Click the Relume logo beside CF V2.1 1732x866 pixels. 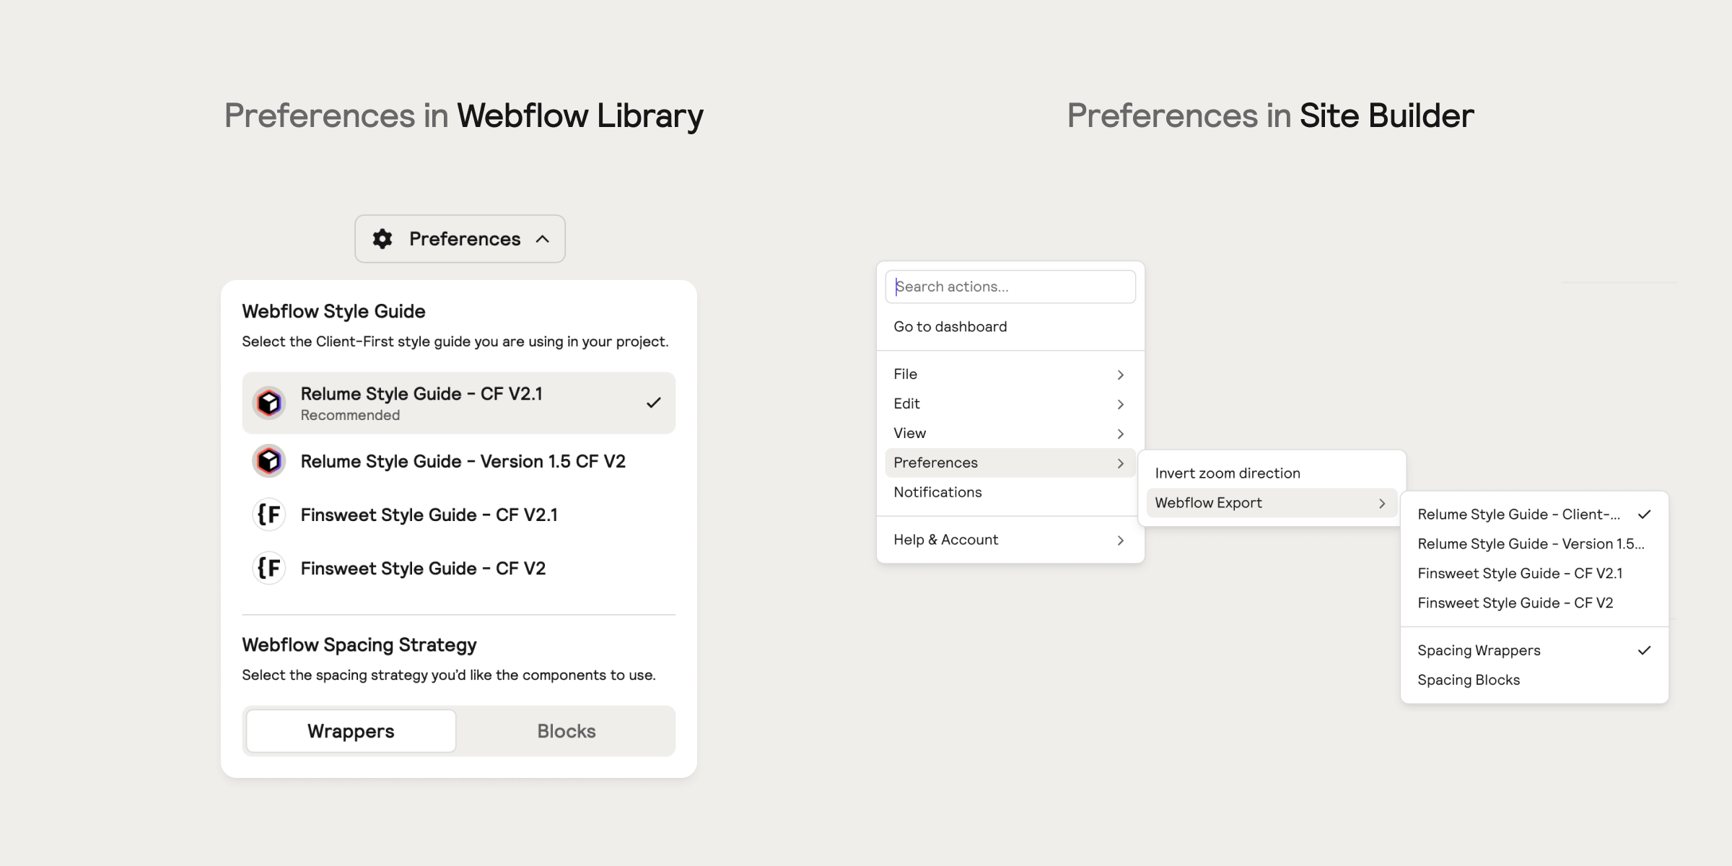tap(269, 403)
